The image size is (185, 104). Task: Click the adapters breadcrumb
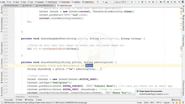(76, 2)
